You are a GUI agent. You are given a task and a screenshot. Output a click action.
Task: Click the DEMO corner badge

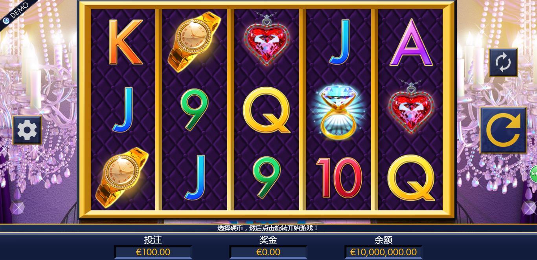pos(15,12)
